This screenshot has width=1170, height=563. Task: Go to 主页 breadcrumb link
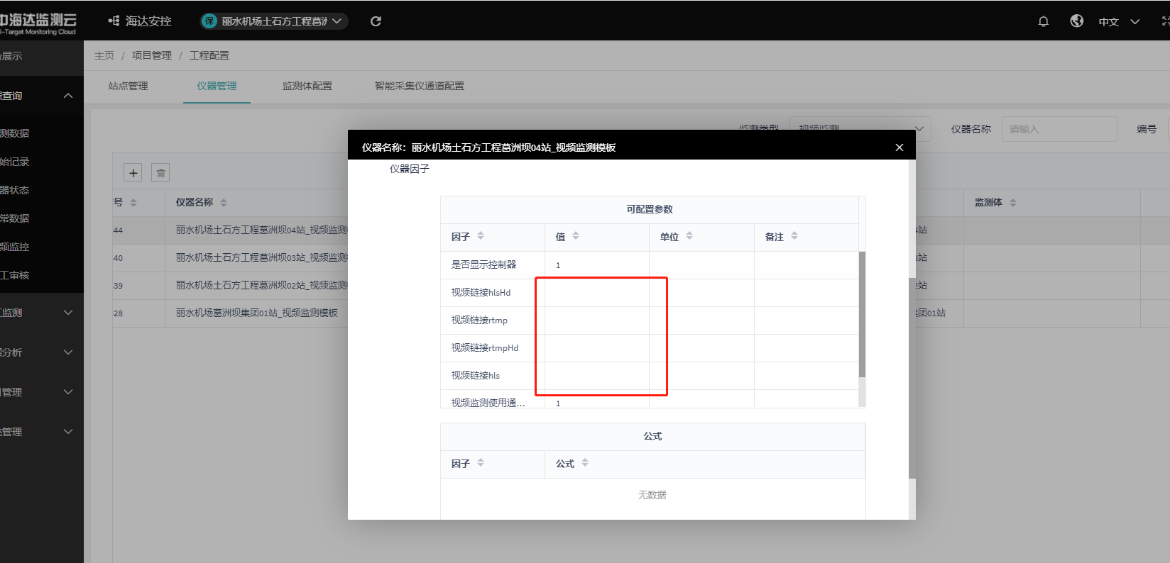point(104,55)
